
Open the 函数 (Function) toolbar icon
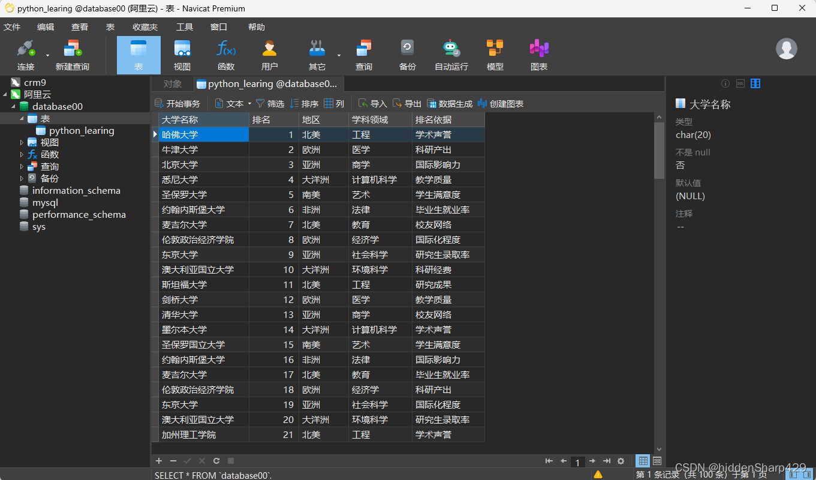point(226,55)
